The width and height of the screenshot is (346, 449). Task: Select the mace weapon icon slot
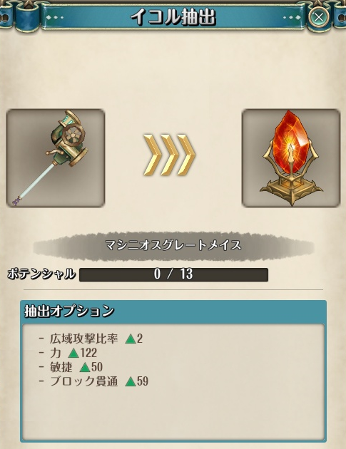click(x=56, y=158)
